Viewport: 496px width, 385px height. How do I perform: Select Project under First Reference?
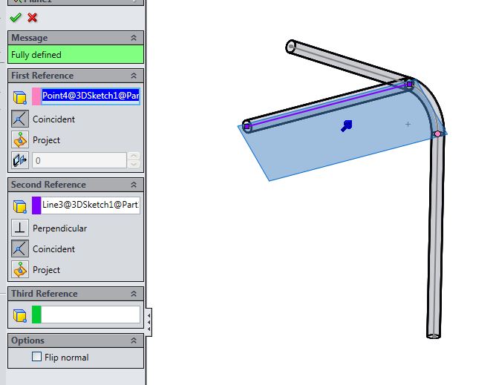click(20, 139)
